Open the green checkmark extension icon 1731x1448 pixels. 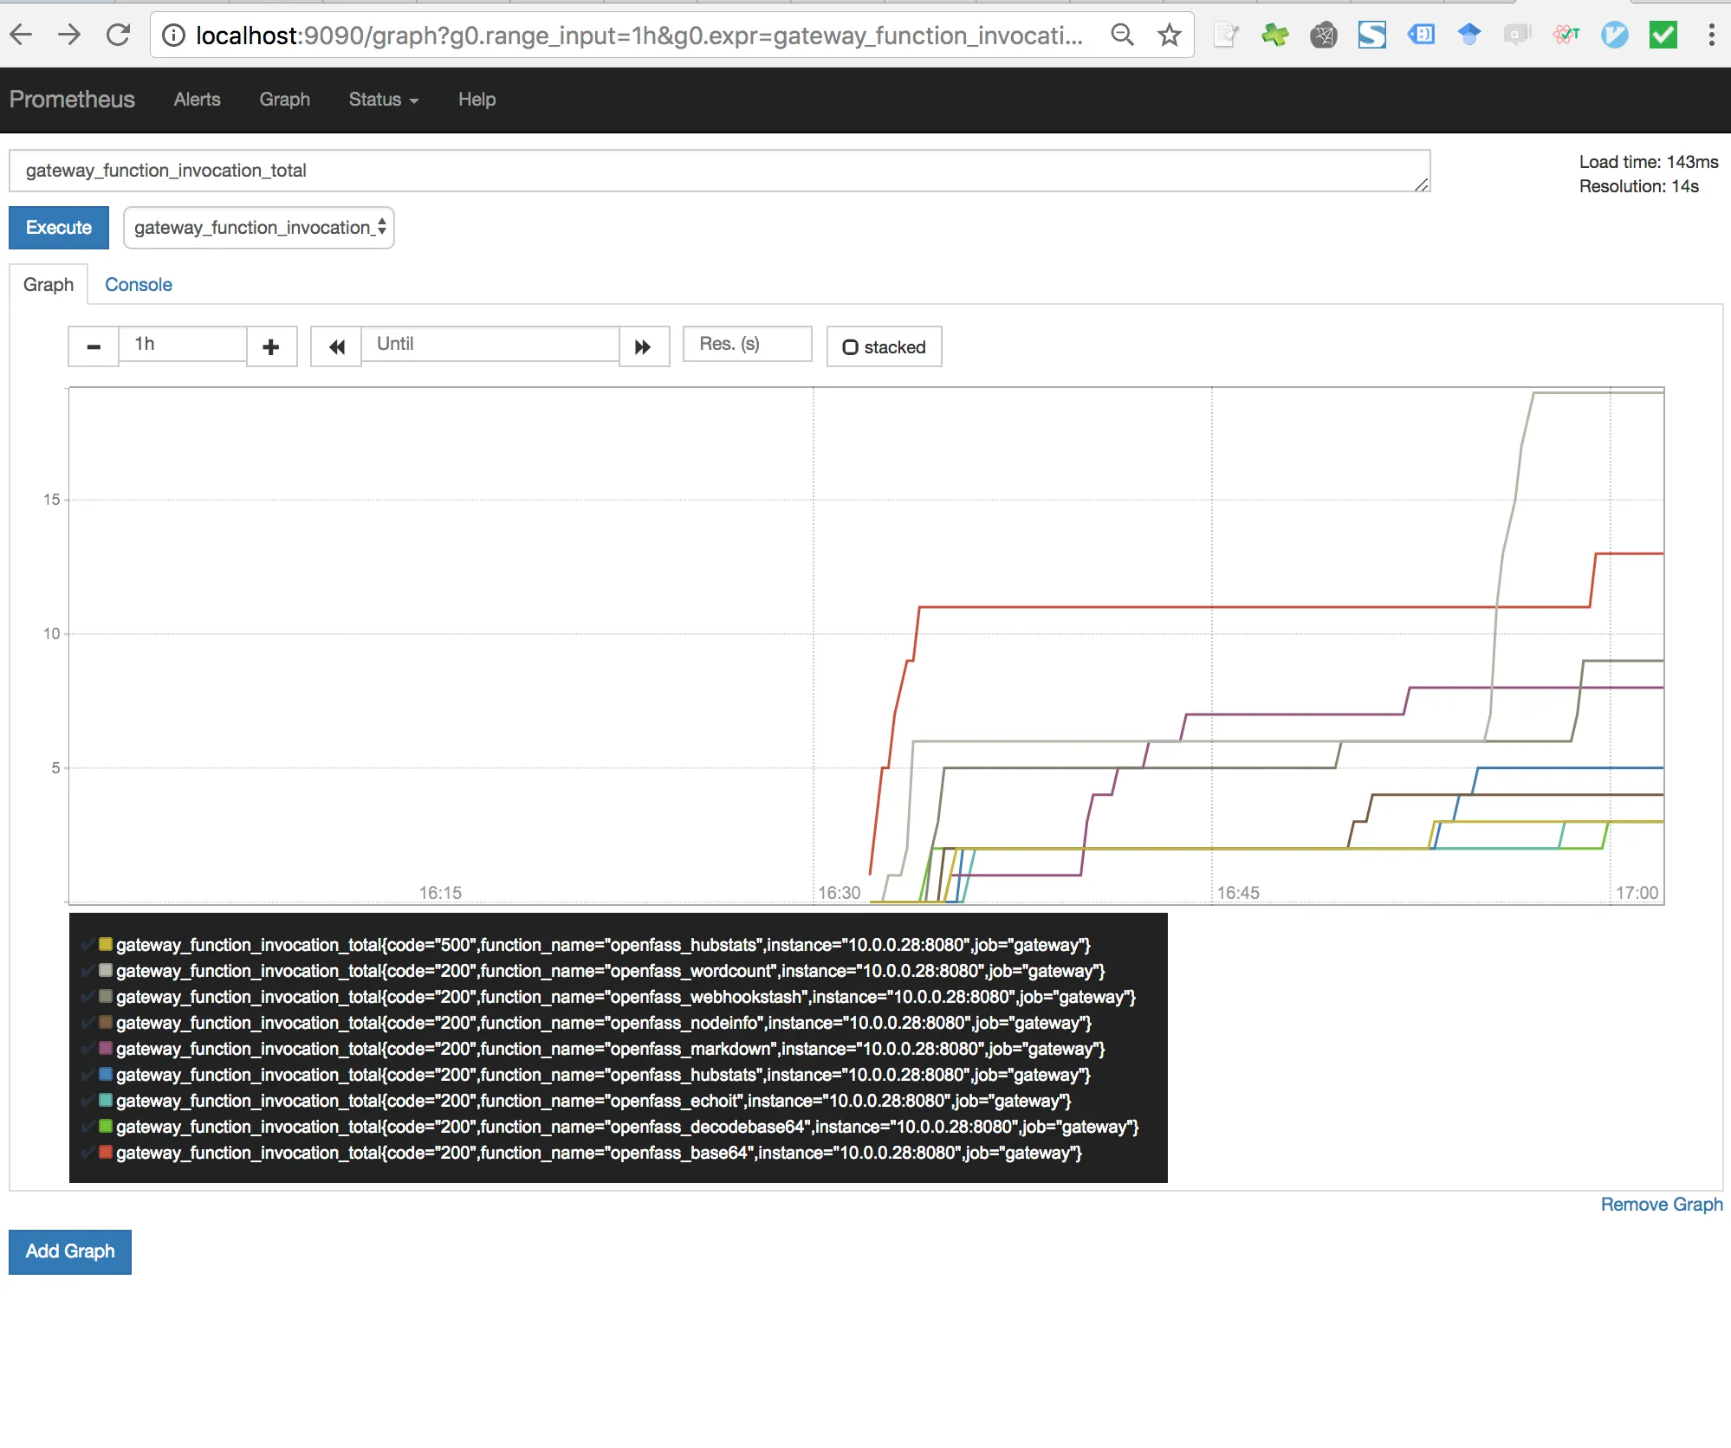coord(1663,35)
